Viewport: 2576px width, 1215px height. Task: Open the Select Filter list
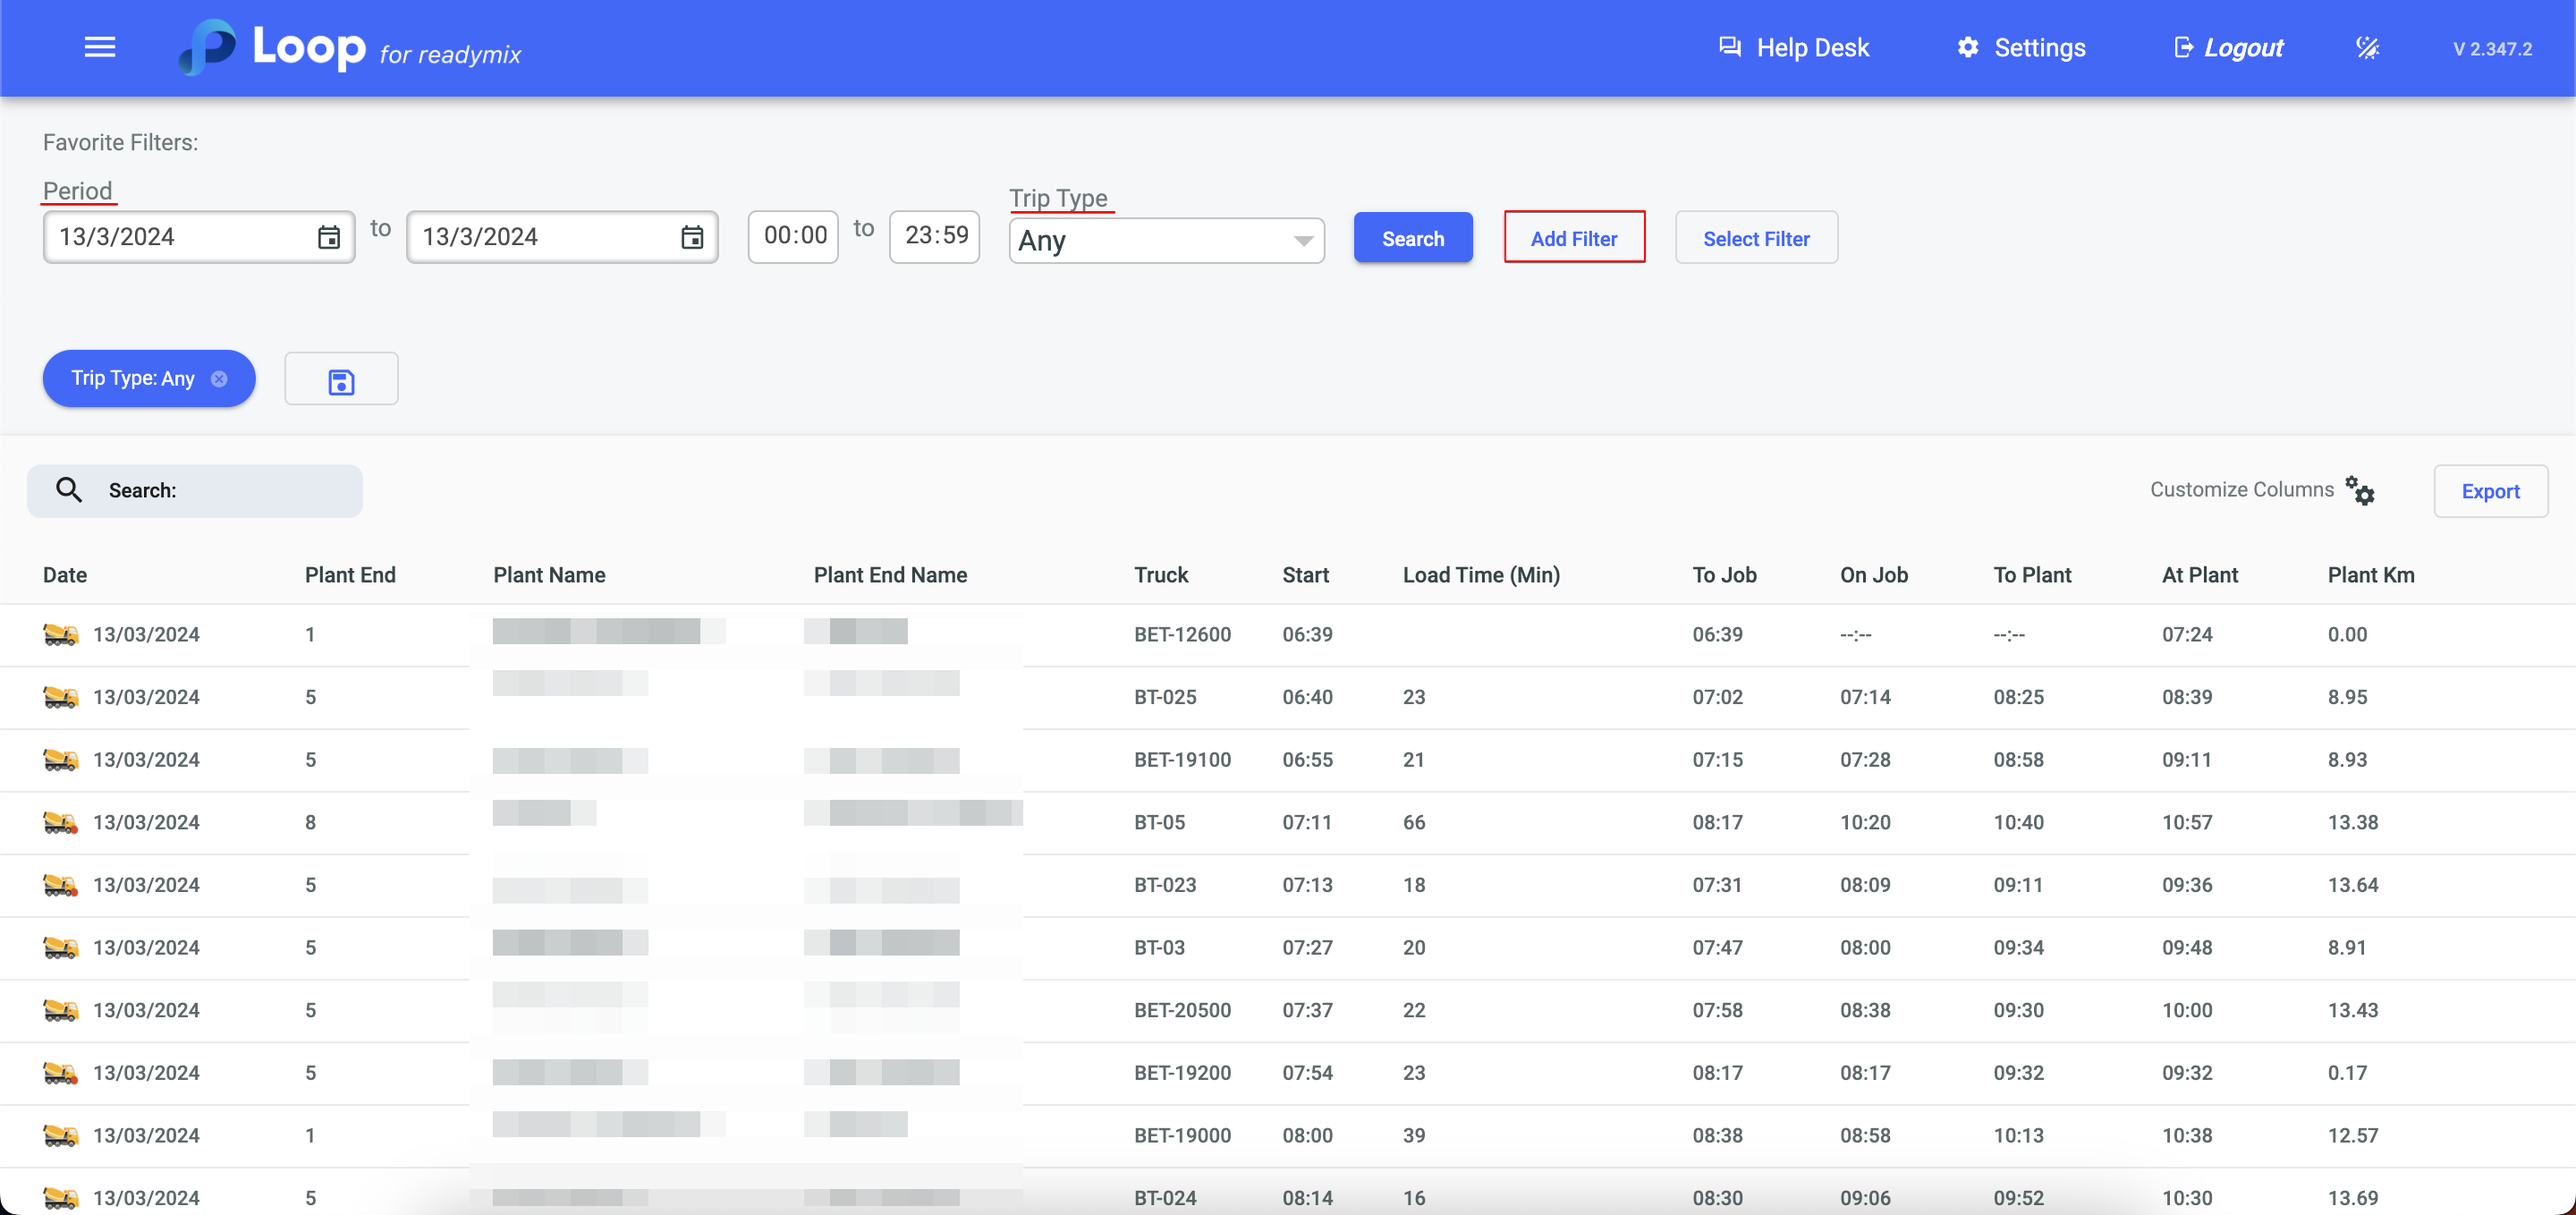point(1755,238)
